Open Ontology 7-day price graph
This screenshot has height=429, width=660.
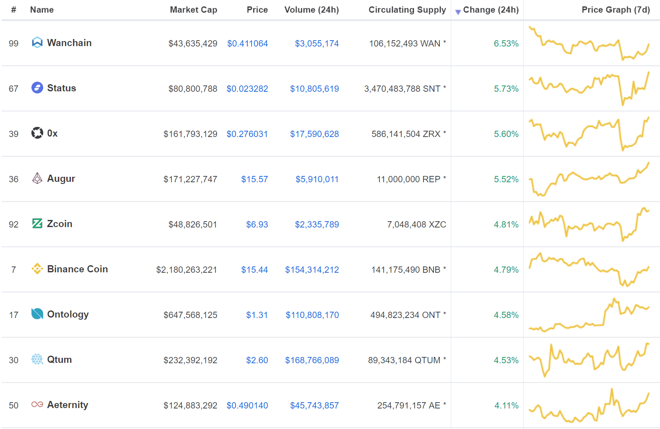click(589, 315)
